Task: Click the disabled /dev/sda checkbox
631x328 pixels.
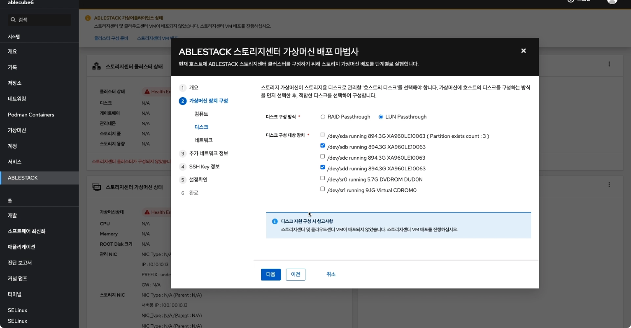Action: coord(322,135)
